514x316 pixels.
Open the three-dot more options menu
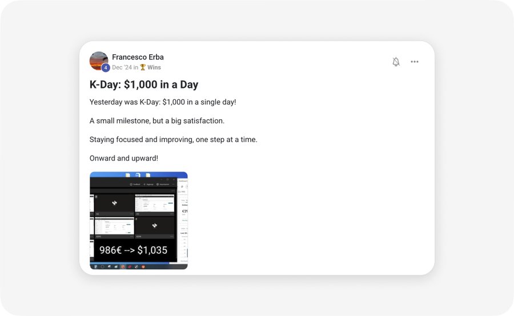tap(415, 62)
